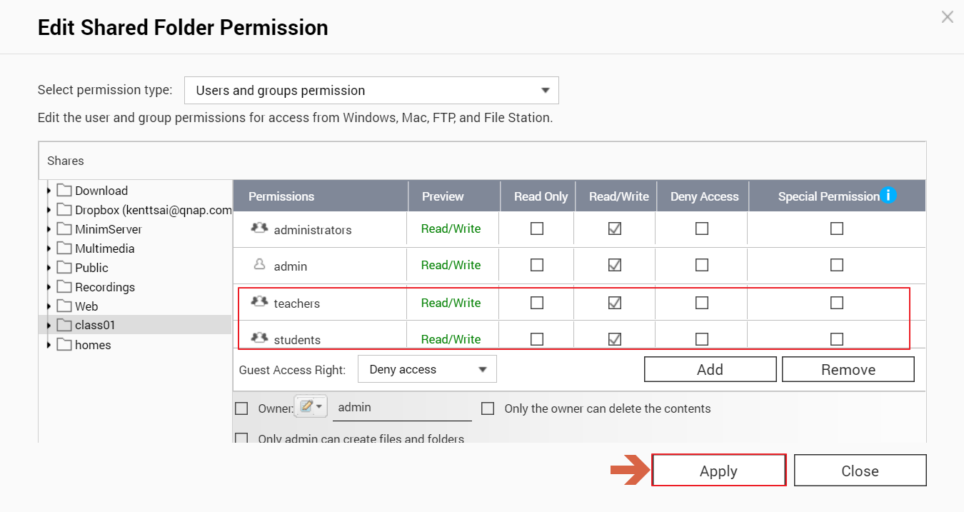The height and width of the screenshot is (512, 964).
Task: Click the teachers group icon
Action: (259, 302)
